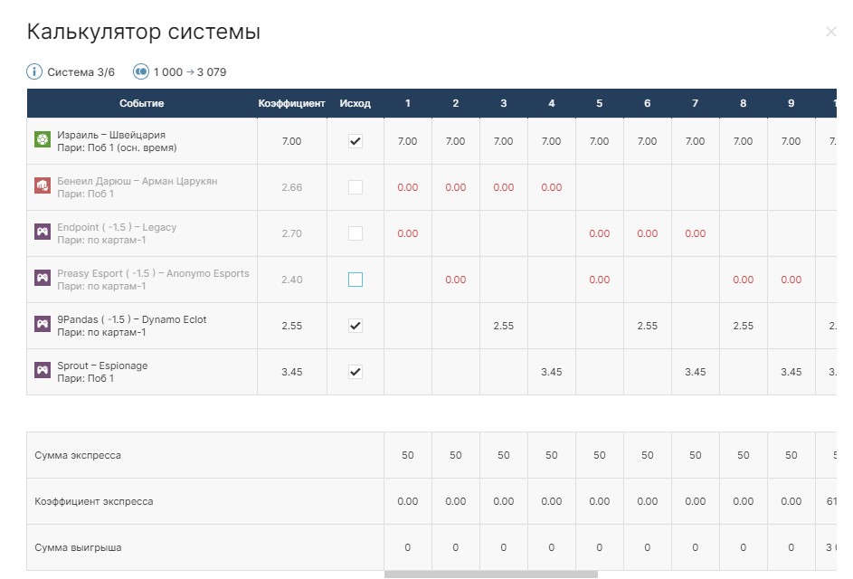Uncheck outcome for 9Pandas – Dynamo Eclot
The width and height of the screenshot is (853, 579).
(355, 326)
